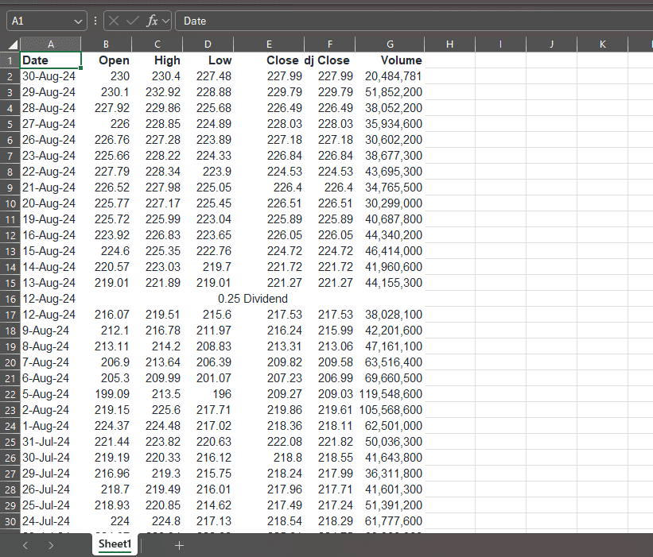Select column G header

point(390,44)
